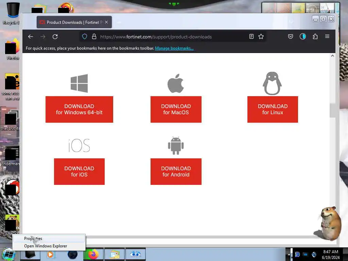
Task: Select the Enderman desktop icon
Action: click(x=11, y=156)
